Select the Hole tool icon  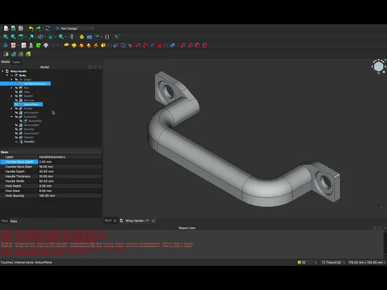pyautogui.click(x=123, y=45)
